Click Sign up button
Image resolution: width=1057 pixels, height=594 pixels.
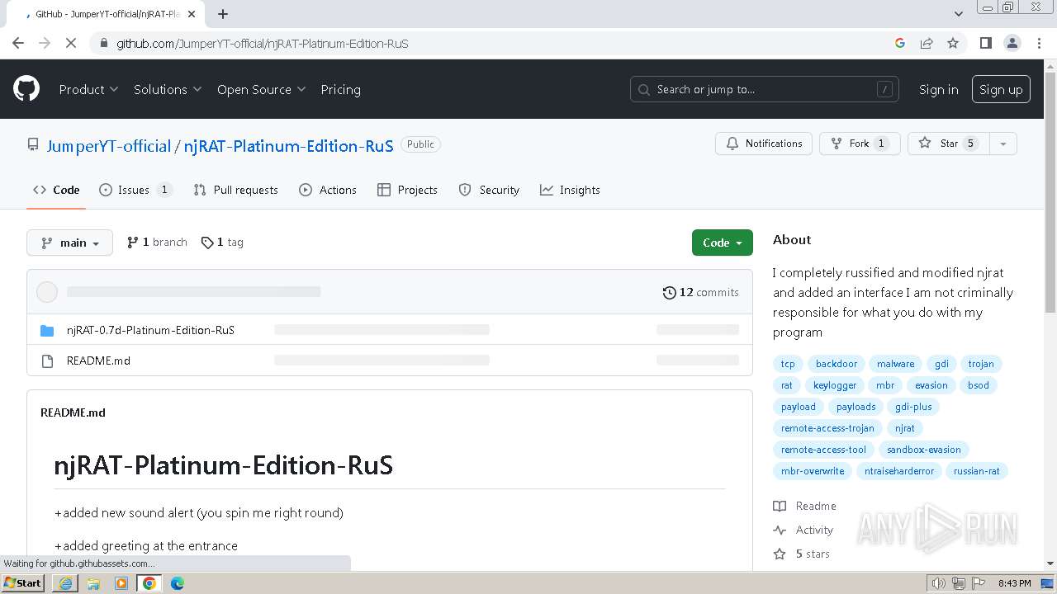[1001, 89]
